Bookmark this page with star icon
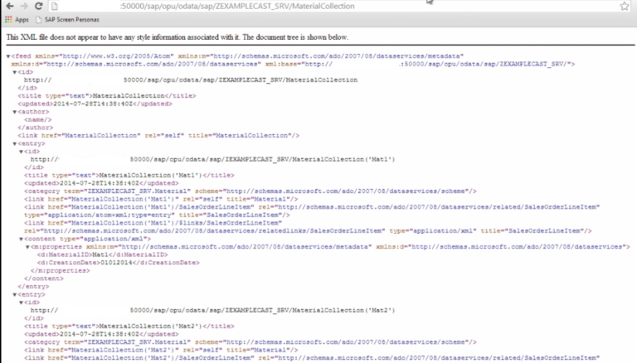This screenshot has width=637, height=363. coord(624,7)
